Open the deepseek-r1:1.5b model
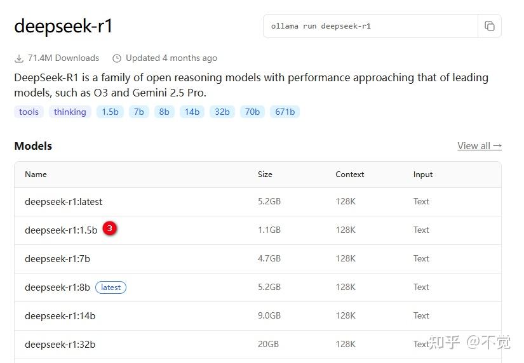Screen dimensions: 524x363 click(x=61, y=230)
